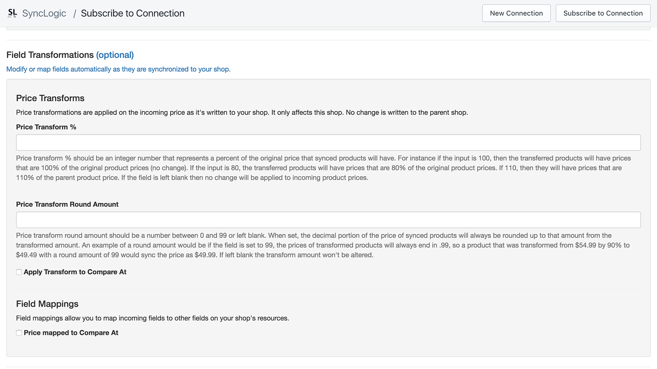Uncheck the Price mapped to Compare At box
657x369 pixels.
coord(19,333)
